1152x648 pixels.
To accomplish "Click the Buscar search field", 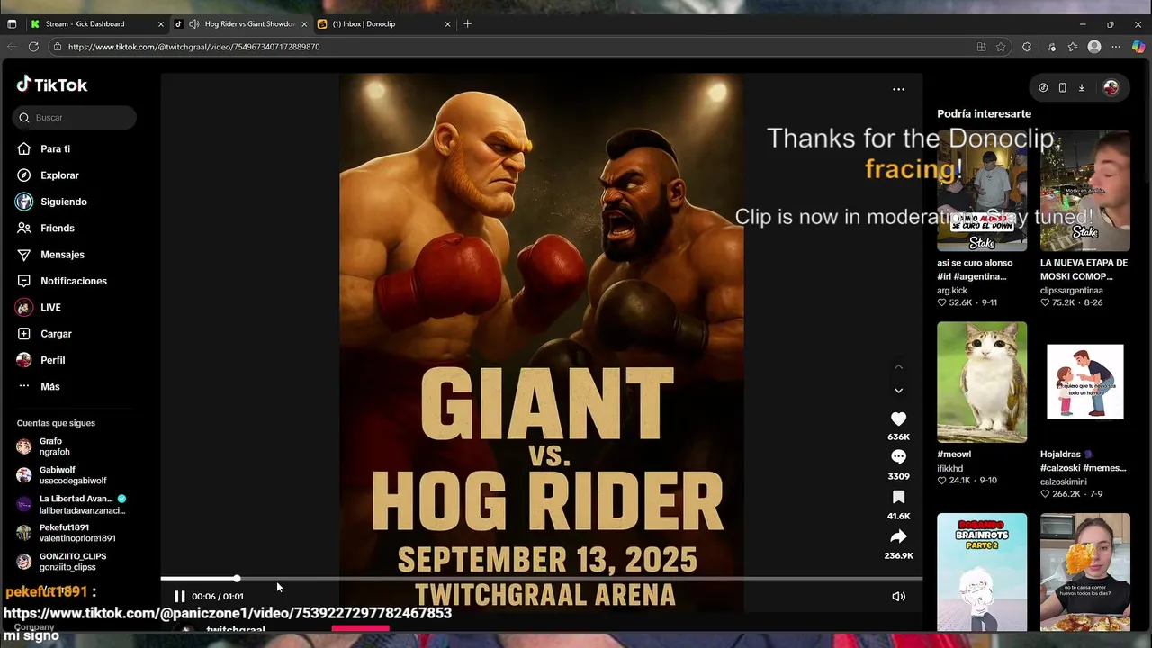I will coord(76,118).
